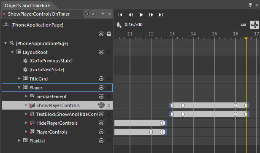Add a new storyboard with plus button

pos(103,14)
